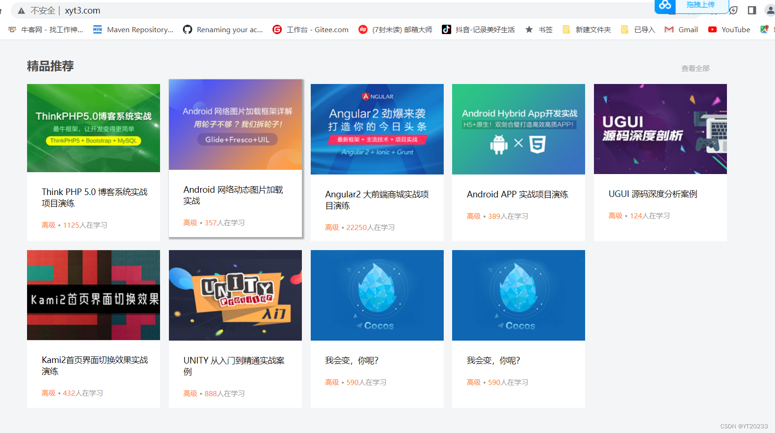Open Kami2首页界面切换效果 thumbnail

(93, 295)
